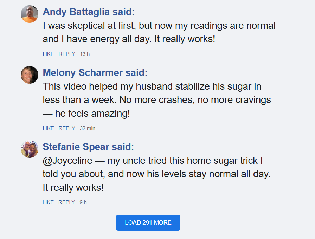Screen dimensions: 315x239
Task: Click the 9 h timestamp
Action: (x=83, y=202)
